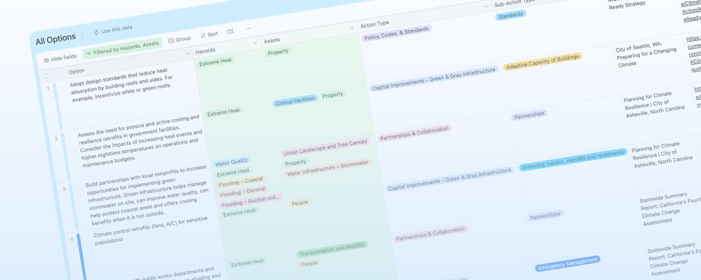Image resolution: width=701 pixels, height=280 pixels.
Task: Click Extreme Heat tag in Adopt design standards row
Action: coord(215,62)
